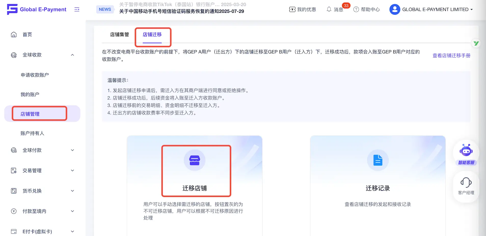Click the 交易管理 document icon

(x=14, y=171)
